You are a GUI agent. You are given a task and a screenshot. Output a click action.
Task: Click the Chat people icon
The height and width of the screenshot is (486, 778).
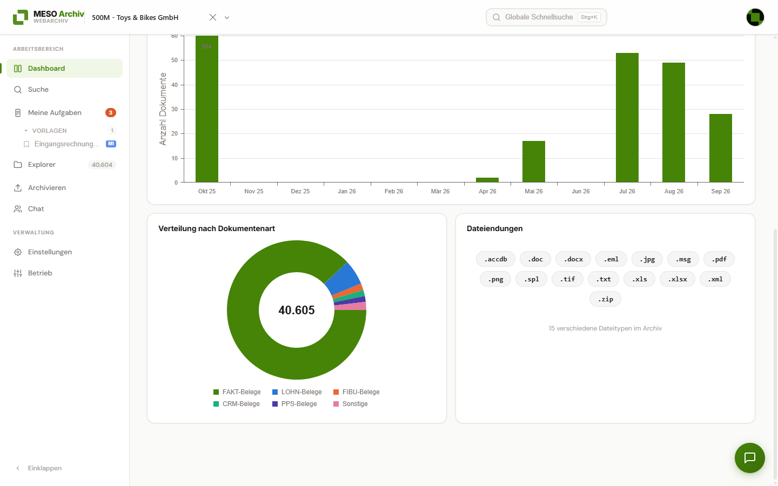[x=18, y=209]
